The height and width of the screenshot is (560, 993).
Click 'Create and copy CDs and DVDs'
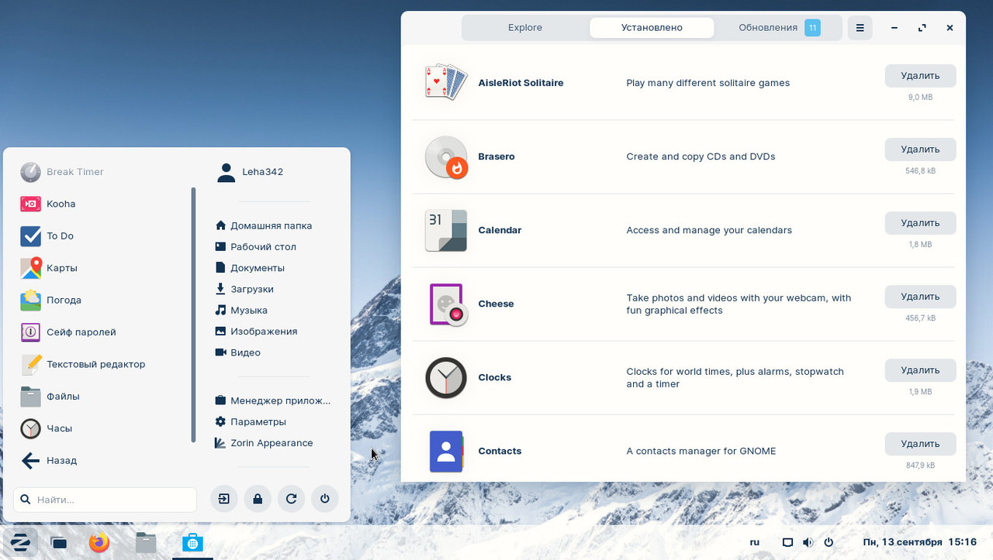[x=701, y=156]
